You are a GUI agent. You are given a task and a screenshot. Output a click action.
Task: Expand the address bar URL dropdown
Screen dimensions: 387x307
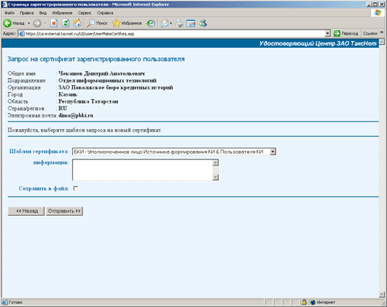pos(327,33)
